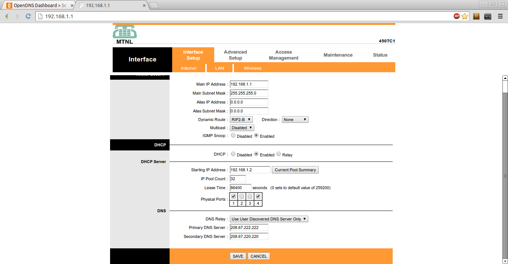Click the browser reload icon
Viewport: 508px width, 264px height.
click(x=28, y=16)
